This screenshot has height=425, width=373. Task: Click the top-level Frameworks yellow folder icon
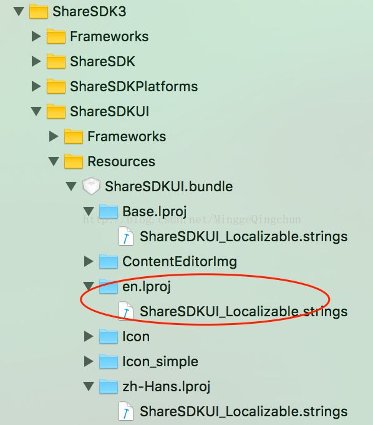click(56, 36)
